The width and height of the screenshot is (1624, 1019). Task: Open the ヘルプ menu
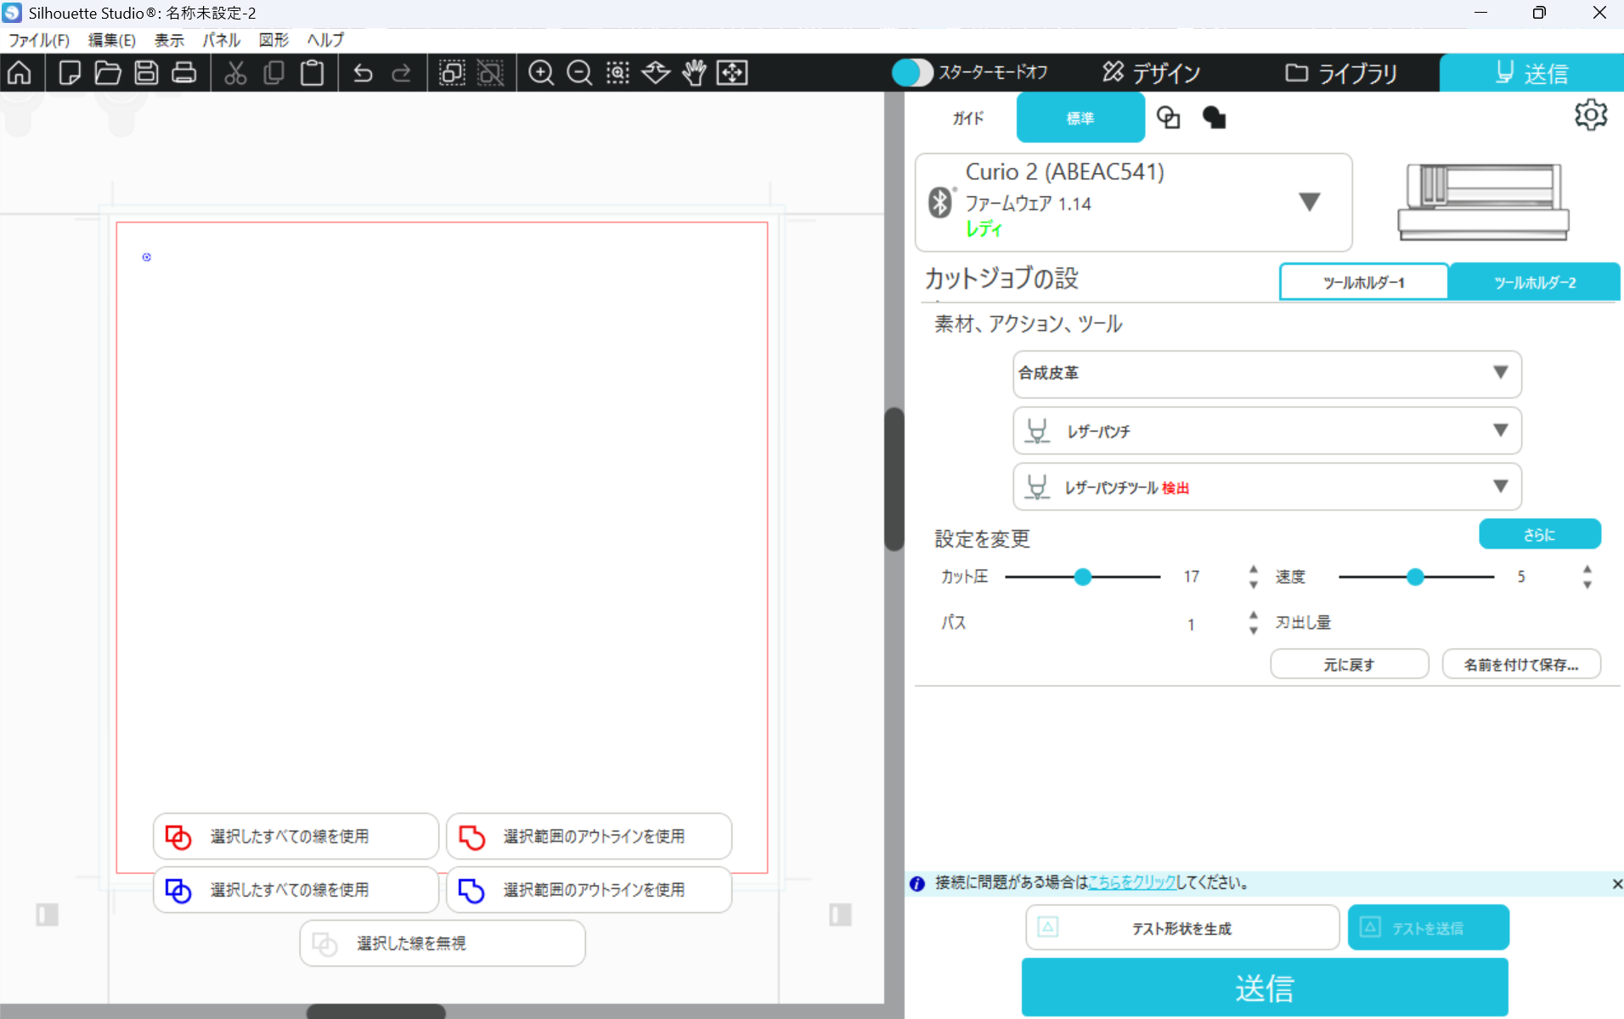pos(325,40)
